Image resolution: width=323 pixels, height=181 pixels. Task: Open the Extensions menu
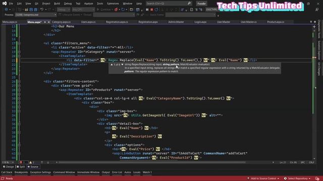(113, 4)
